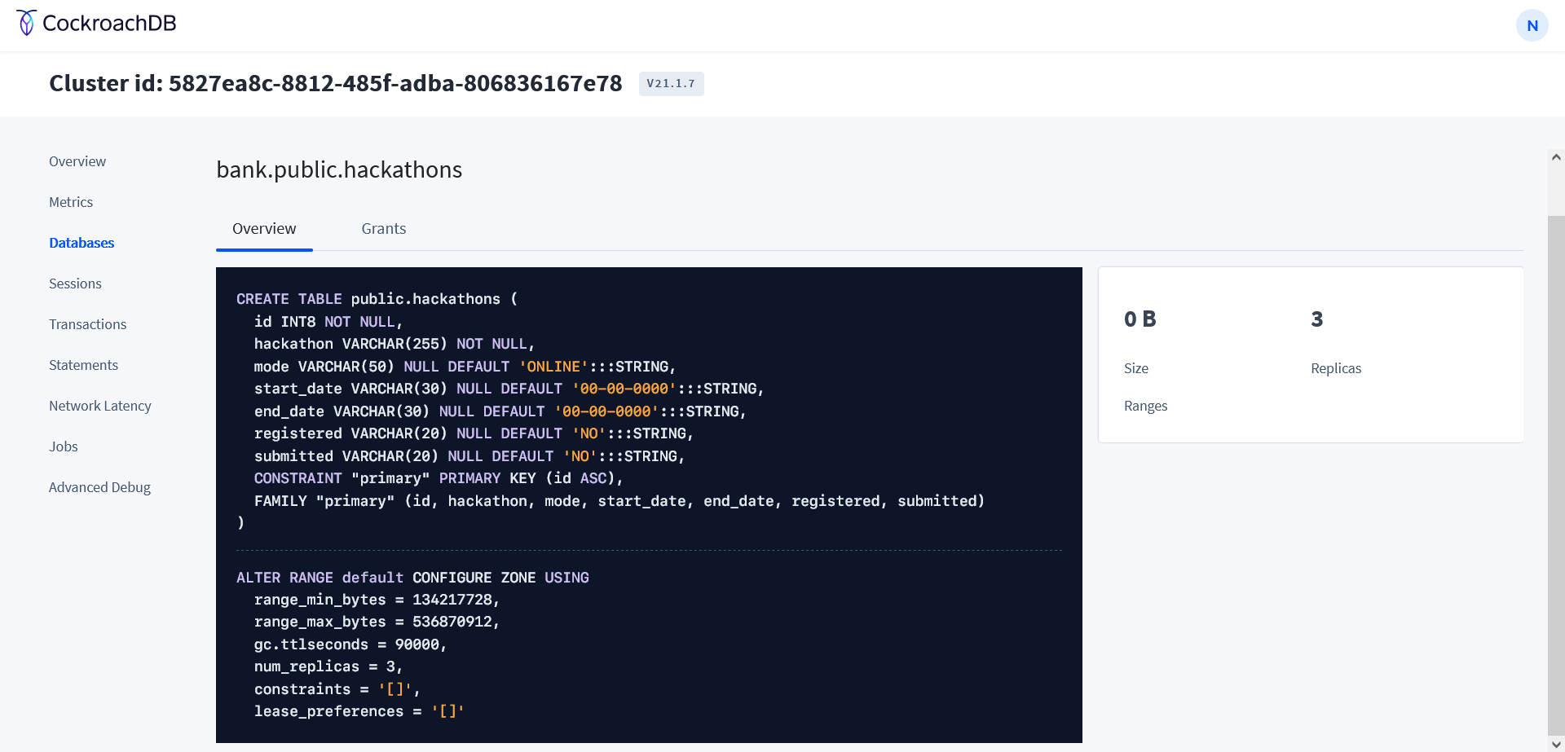Click the CONSTRAINT "primary" PRIMARY KEY line
The width and height of the screenshot is (1565, 752).
[439, 478]
